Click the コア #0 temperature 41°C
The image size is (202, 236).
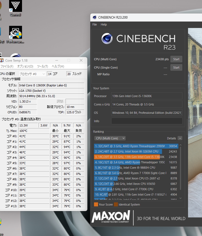[x=34, y=136]
